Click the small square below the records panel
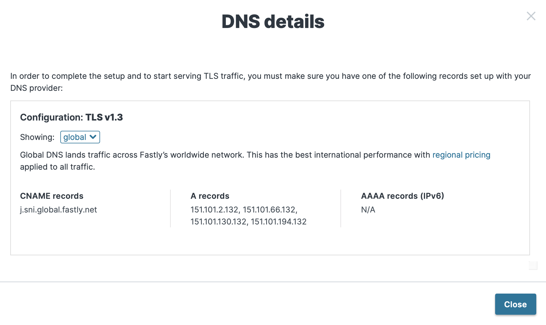Screen dimensions: 546x325 click(533, 265)
